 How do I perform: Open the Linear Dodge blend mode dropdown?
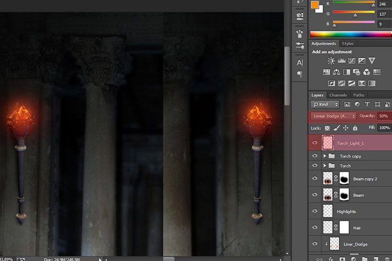tap(334, 116)
